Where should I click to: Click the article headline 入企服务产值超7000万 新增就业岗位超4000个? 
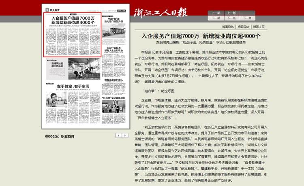(201, 36)
